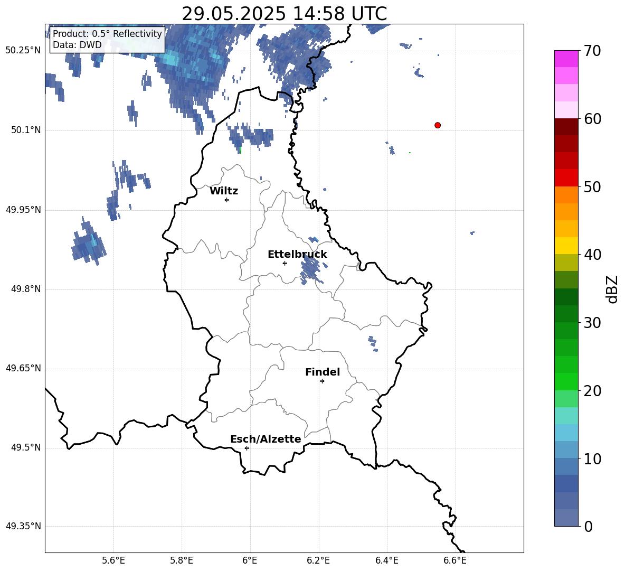Screen dimensions: 625x571
Task: Click the 6.2°E longitude label
Action: [318, 560]
